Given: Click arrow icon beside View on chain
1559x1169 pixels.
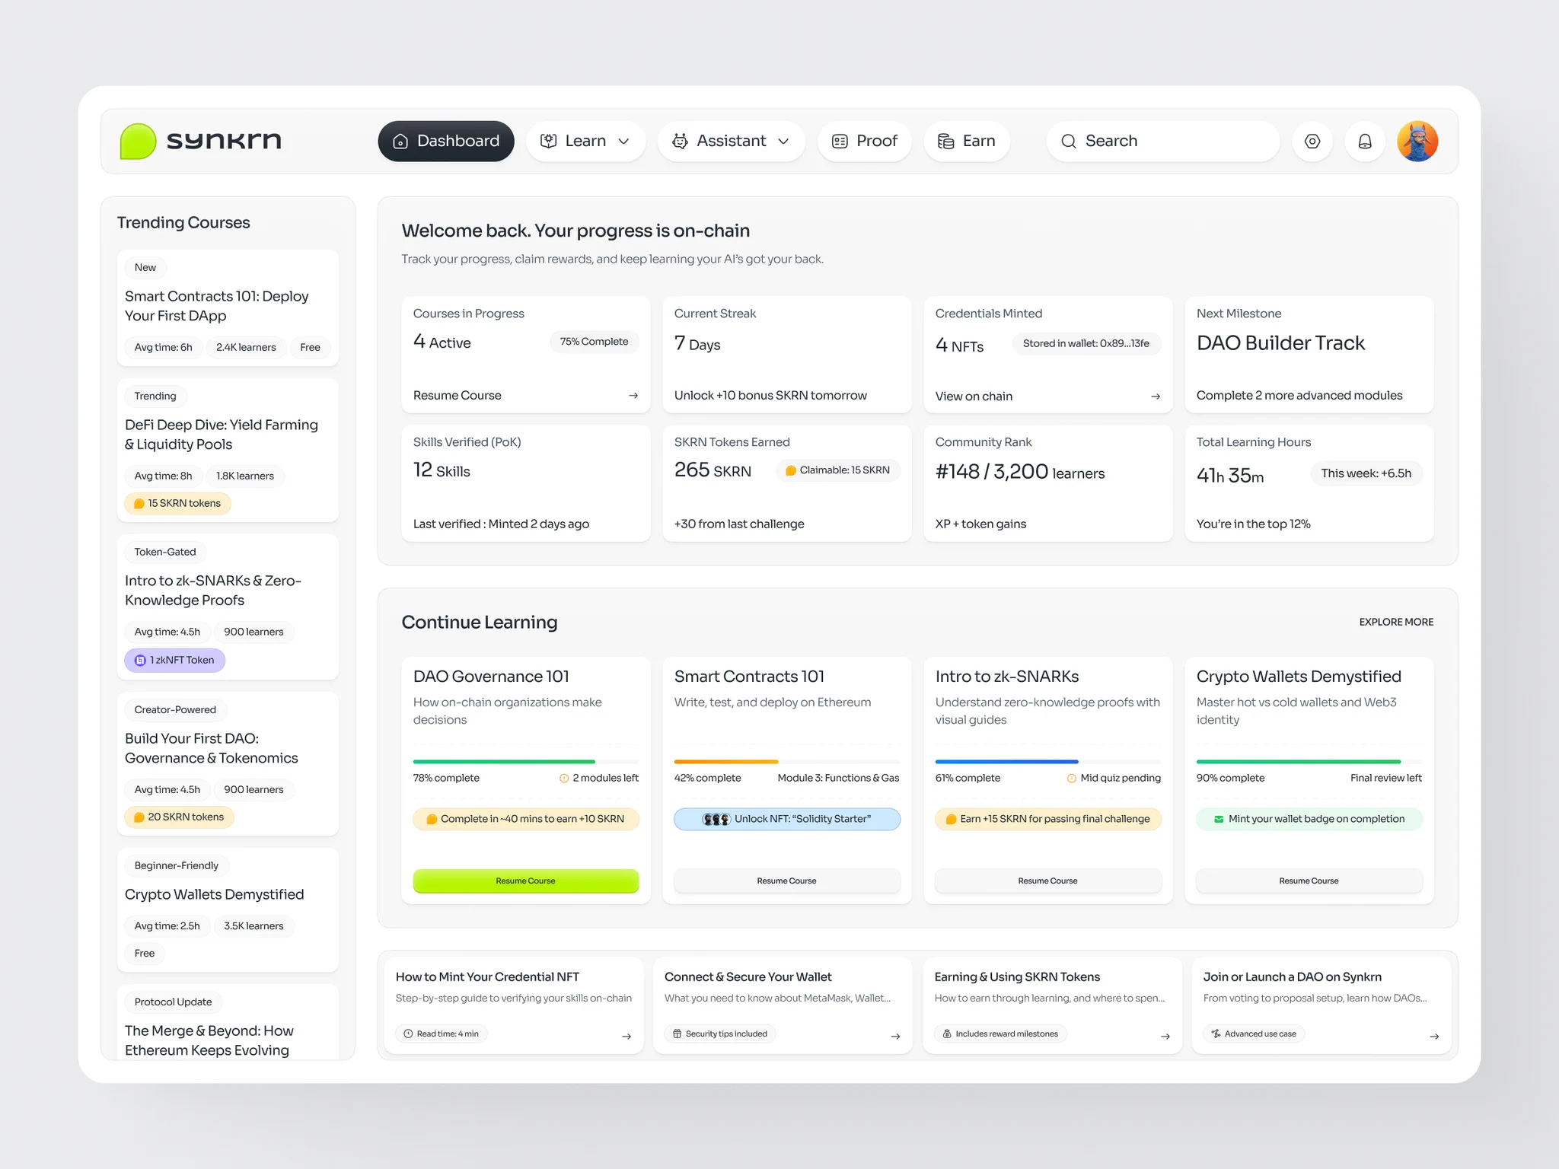Looking at the screenshot, I should tap(1156, 397).
